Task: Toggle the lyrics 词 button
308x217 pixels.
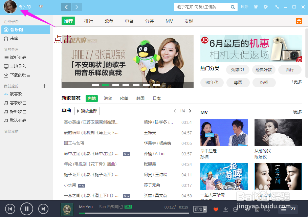Action: pyautogui.click(x=257, y=210)
